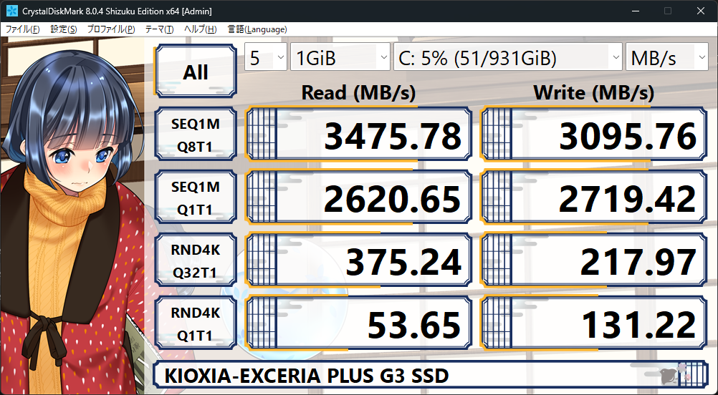Minimize the CrystalDiskMark window
This screenshot has width=718, height=395.
pos(635,11)
